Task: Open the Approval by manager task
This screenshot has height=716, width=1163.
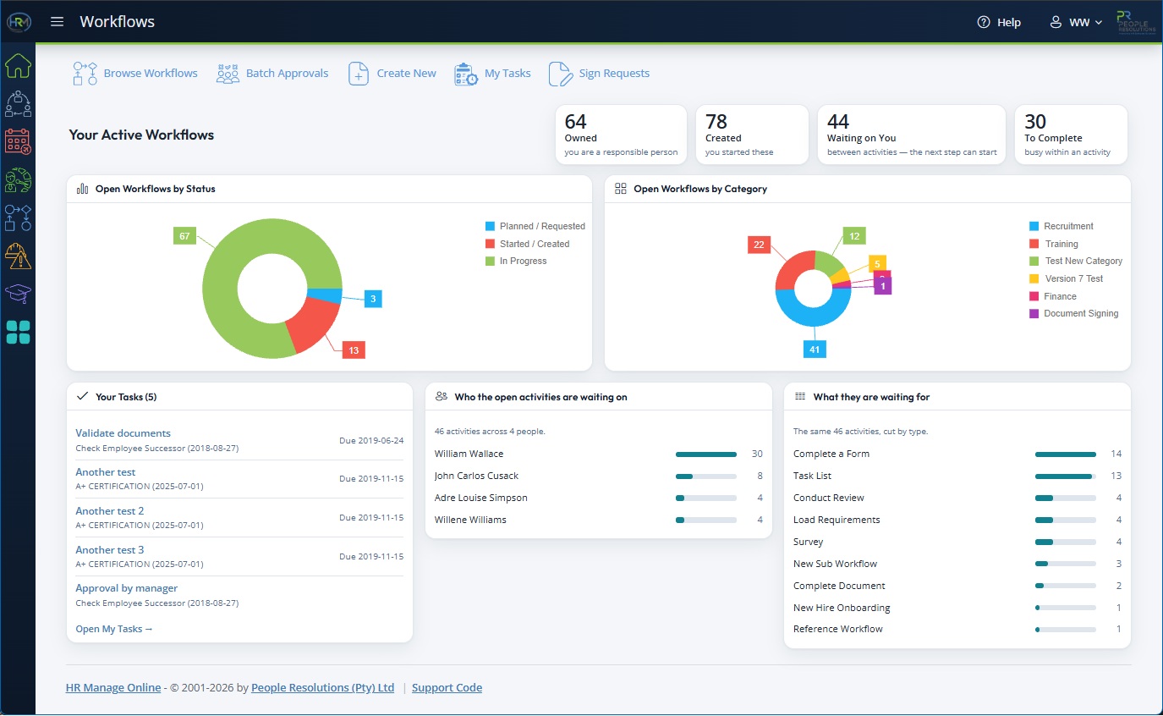Action: click(127, 588)
